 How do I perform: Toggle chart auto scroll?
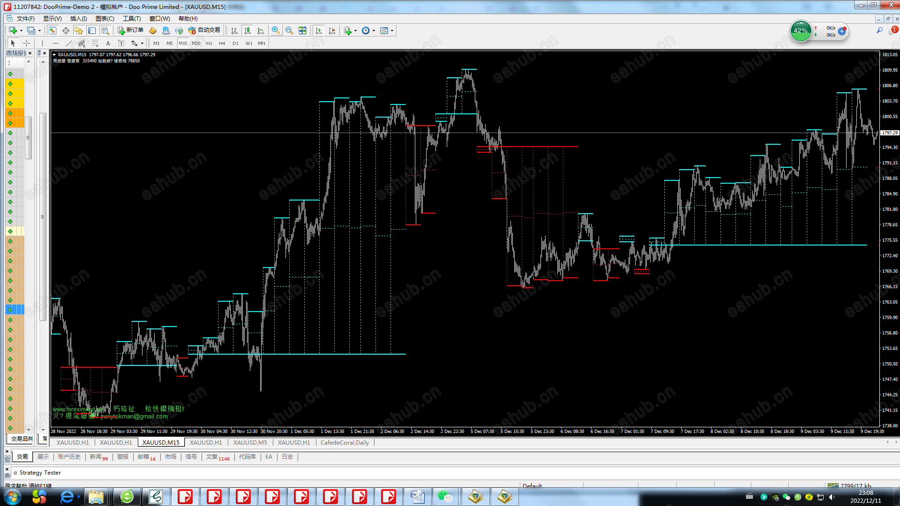pyautogui.click(x=319, y=30)
